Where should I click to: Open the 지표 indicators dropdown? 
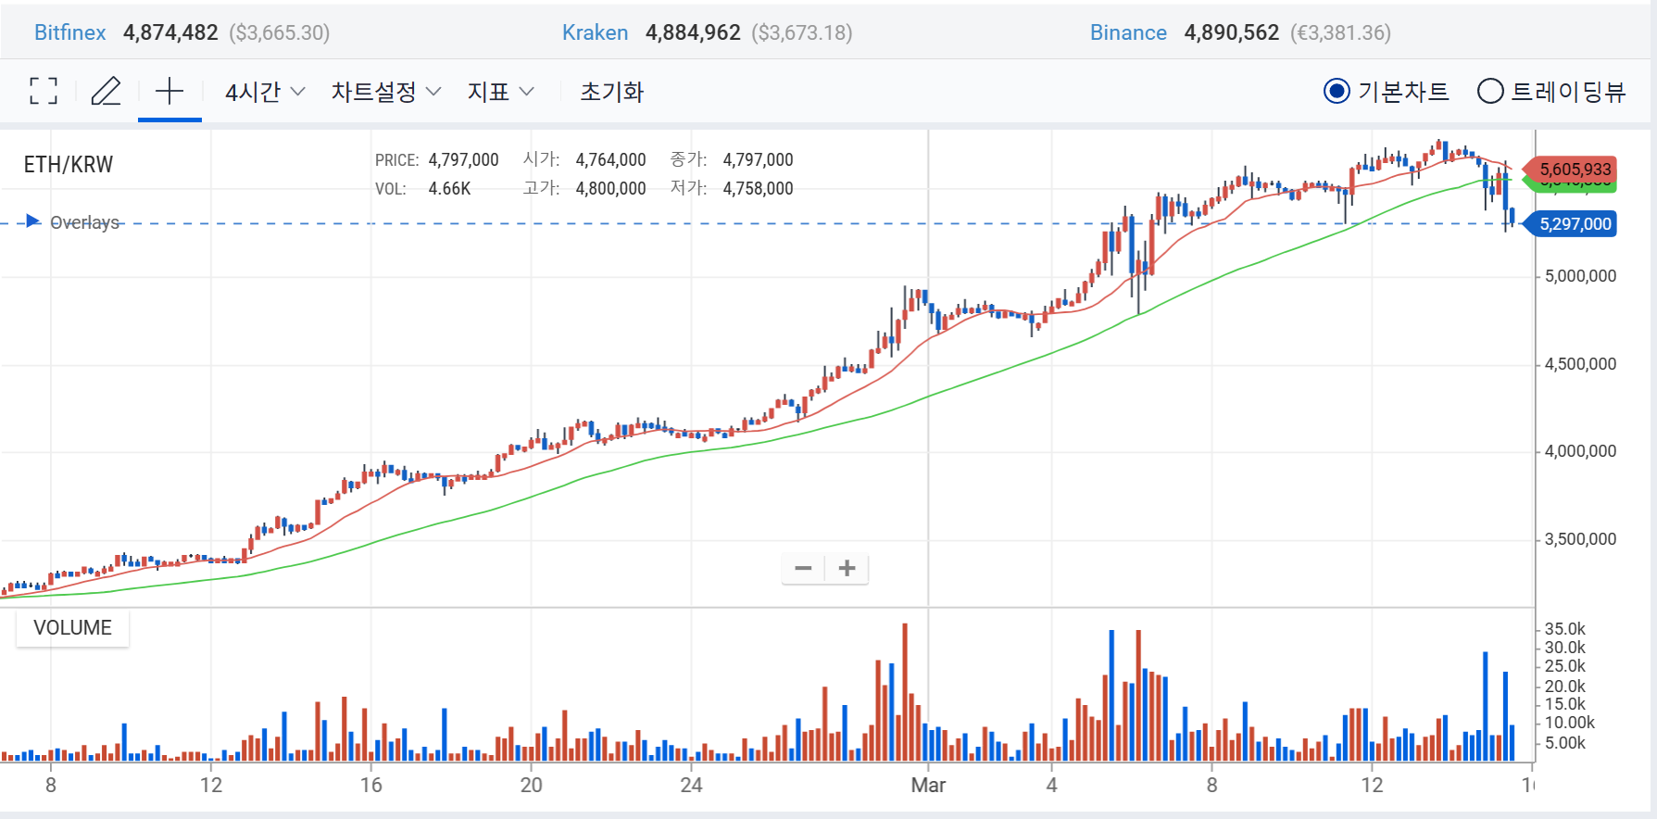501,92
